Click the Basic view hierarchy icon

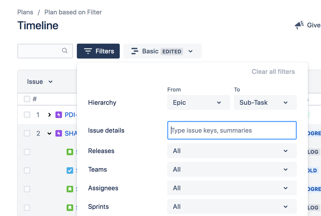click(135, 51)
